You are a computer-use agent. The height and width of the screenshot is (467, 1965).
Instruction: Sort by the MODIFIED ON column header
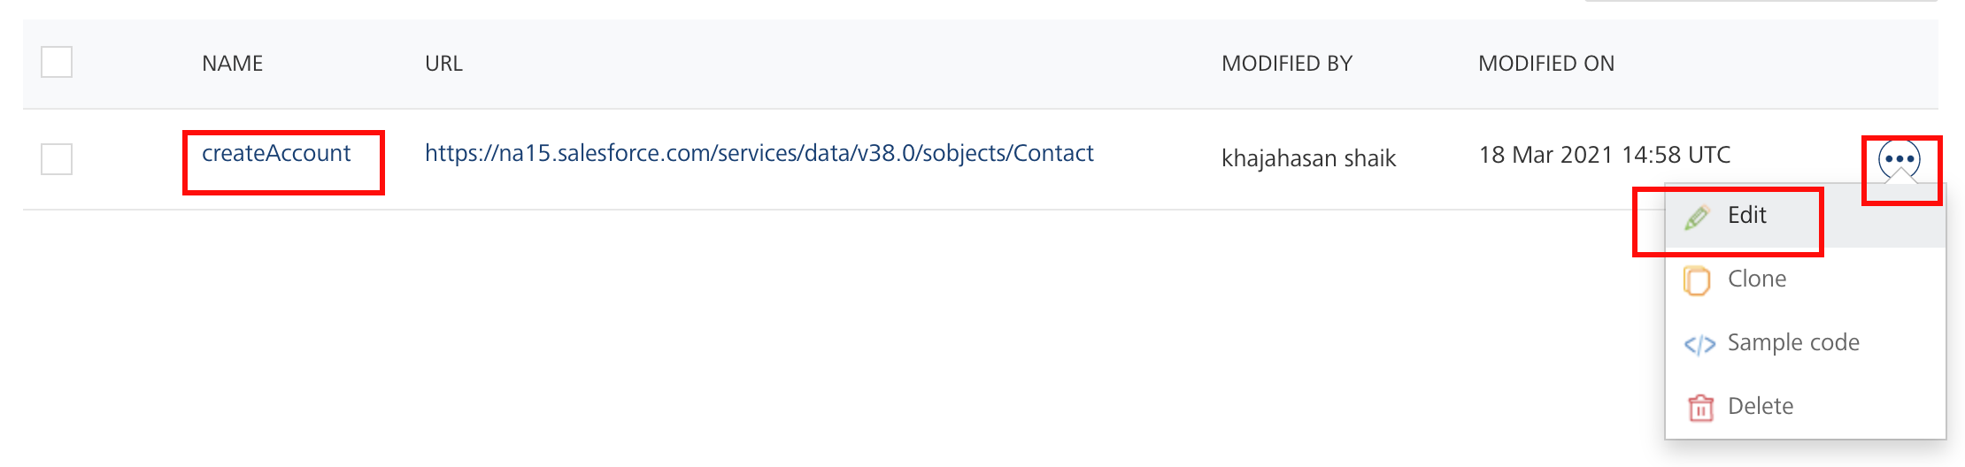(1545, 64)
